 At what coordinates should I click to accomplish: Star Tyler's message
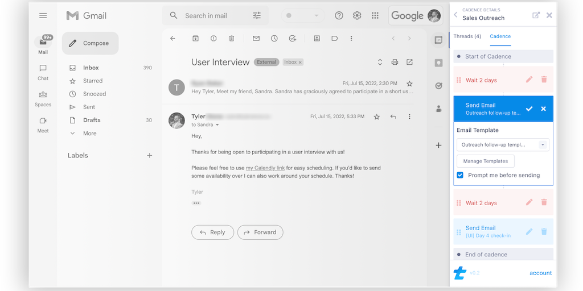(377, 117)
